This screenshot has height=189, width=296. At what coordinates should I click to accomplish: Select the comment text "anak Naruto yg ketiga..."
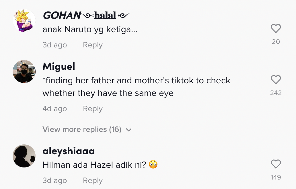click(x=90, y=29)
